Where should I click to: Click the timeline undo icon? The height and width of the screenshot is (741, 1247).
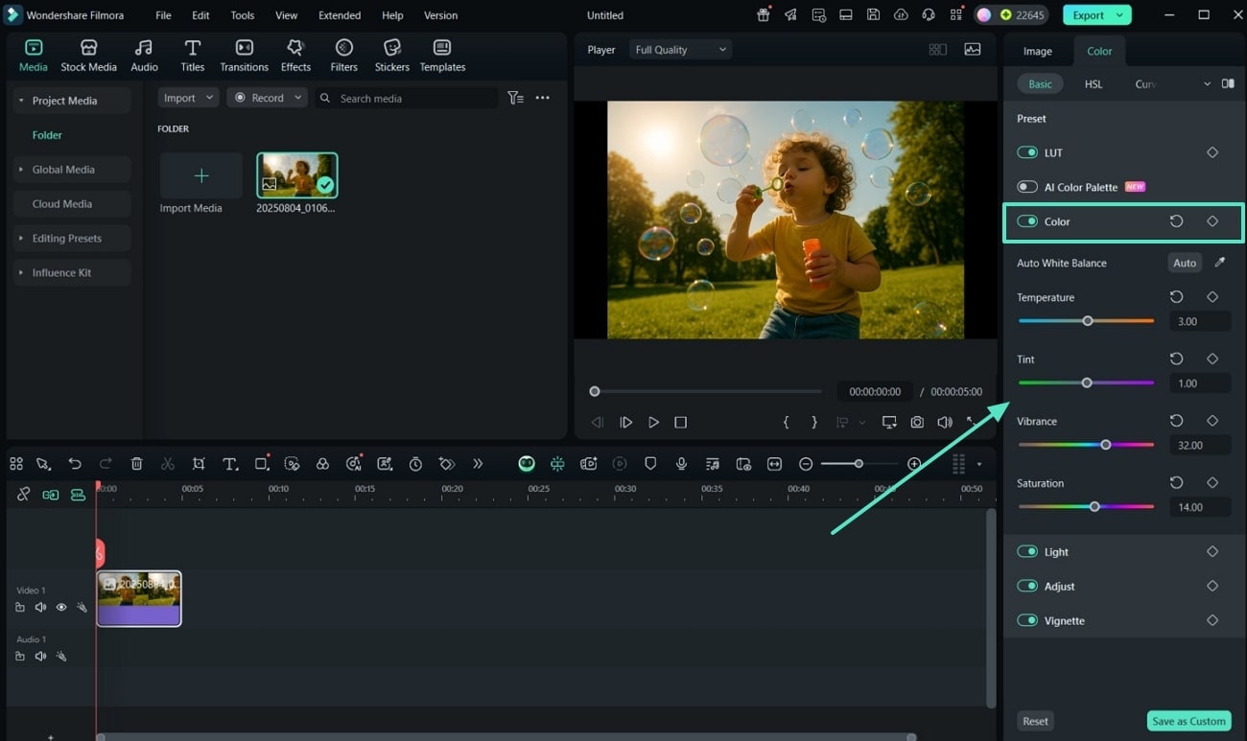coord(75,464)
